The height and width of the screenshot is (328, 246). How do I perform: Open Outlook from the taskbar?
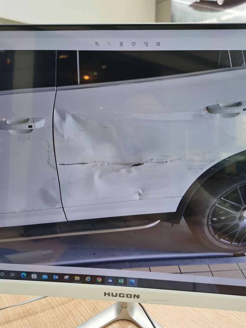(56, 277)
